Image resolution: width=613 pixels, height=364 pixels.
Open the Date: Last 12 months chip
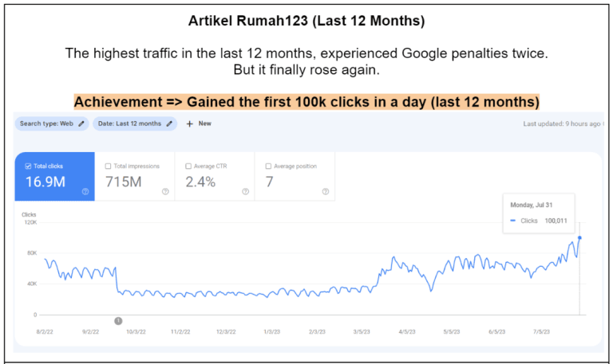pyautogui.click(x=135, y=123)
